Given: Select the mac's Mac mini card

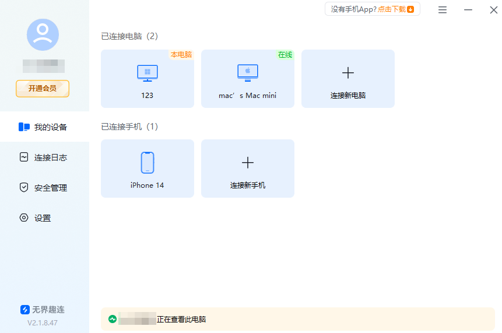Looking at the screenshot, I should pyautogui.click(x=247, y=79).
